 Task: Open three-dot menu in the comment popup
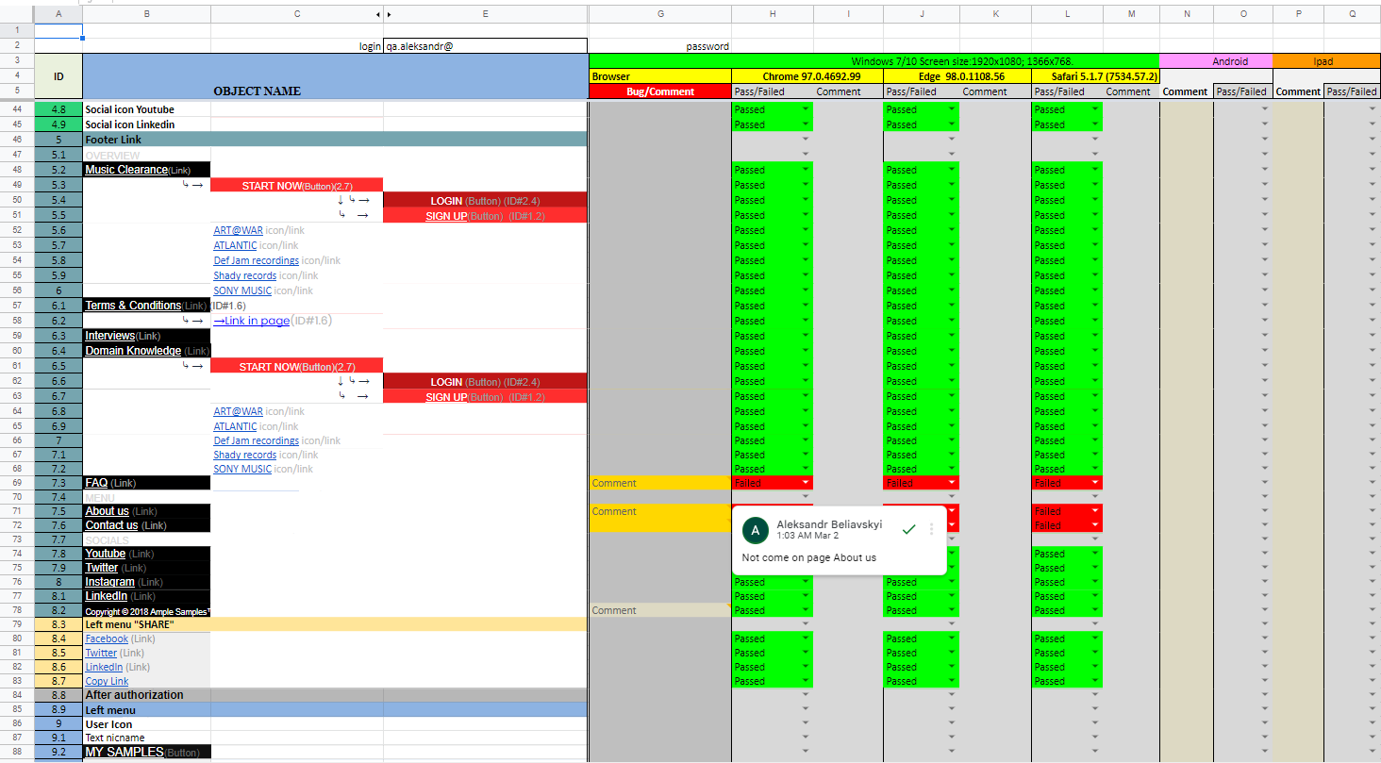click(x=931, y=529)
